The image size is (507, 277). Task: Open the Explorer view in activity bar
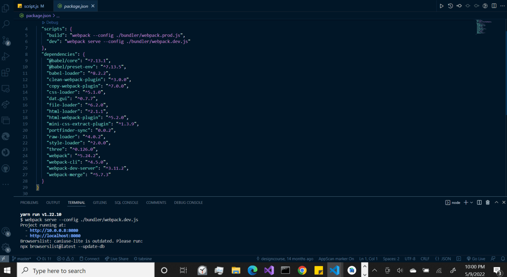pyautogui.click(x=6, y=8)
